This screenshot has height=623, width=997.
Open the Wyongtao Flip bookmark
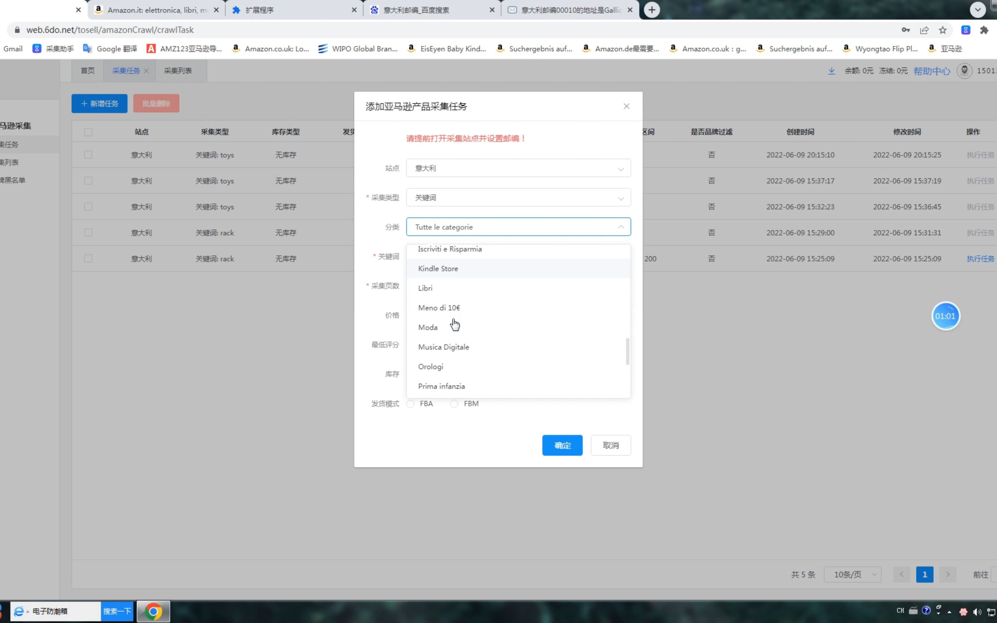(880, 49)
